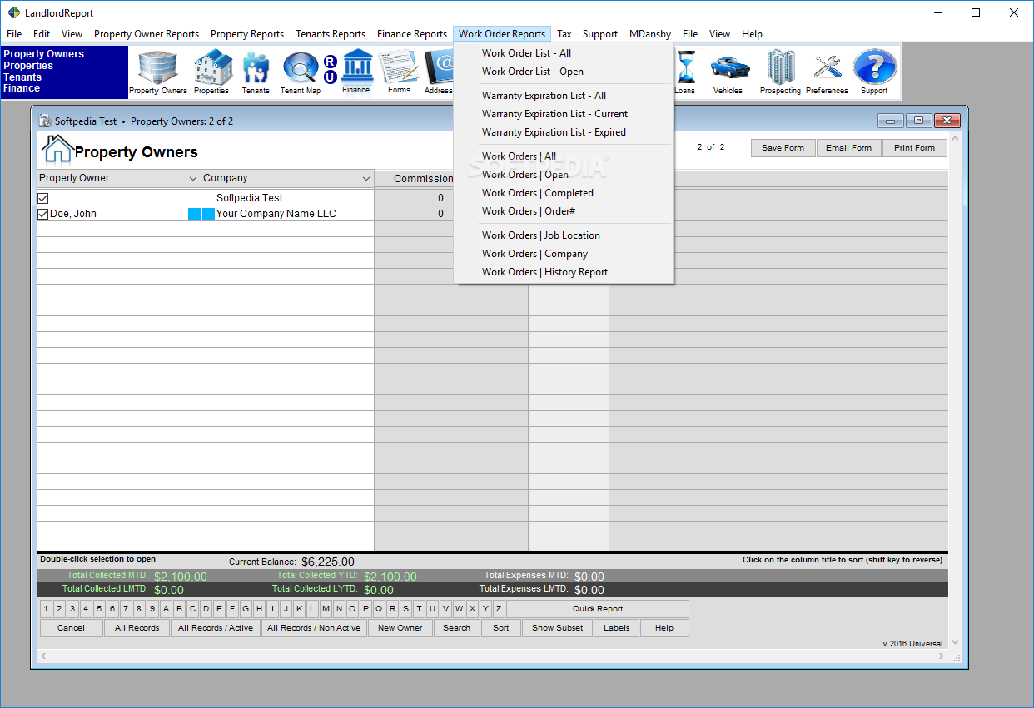Select Work Orders | Completed report

538,193
